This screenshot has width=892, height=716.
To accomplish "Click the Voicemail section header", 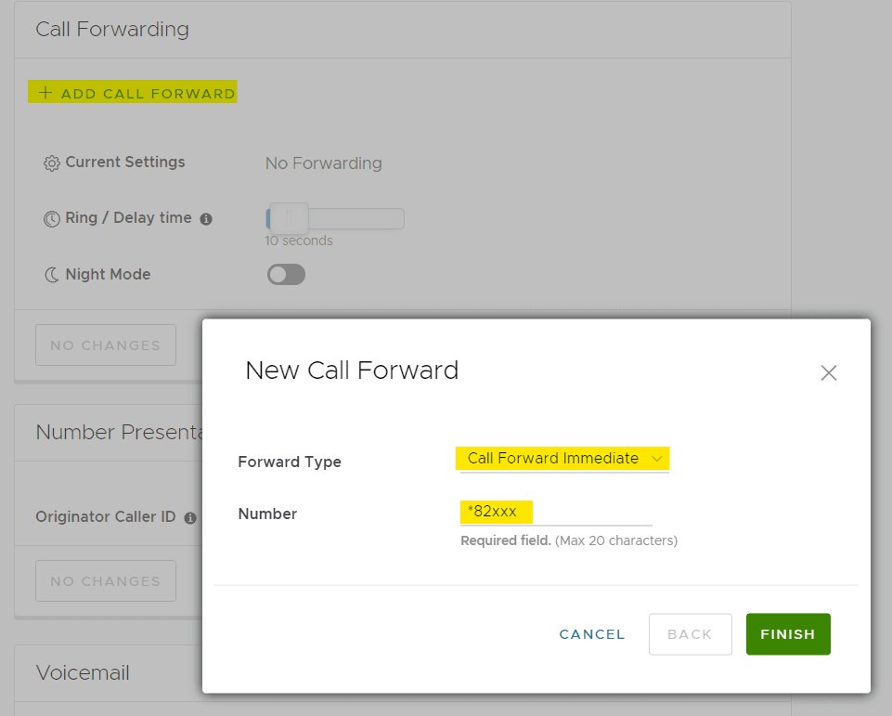I will point(83,672).
